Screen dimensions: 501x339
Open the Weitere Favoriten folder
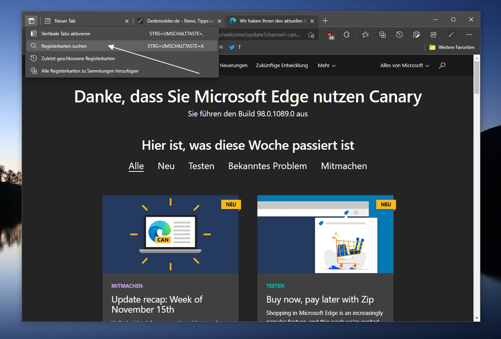pos(452,47)
